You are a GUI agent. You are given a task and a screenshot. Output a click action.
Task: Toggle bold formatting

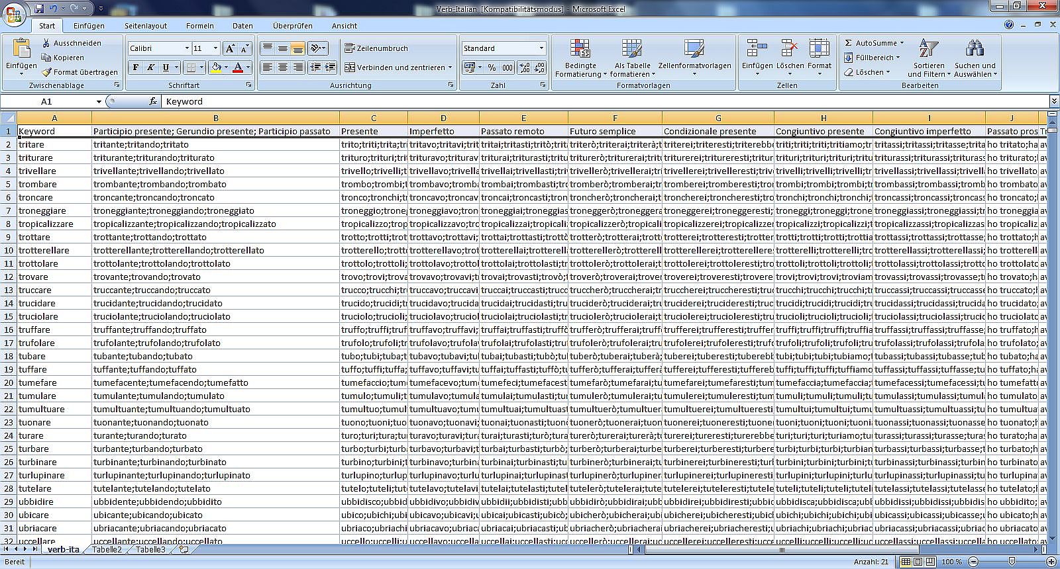pos(136,67)
